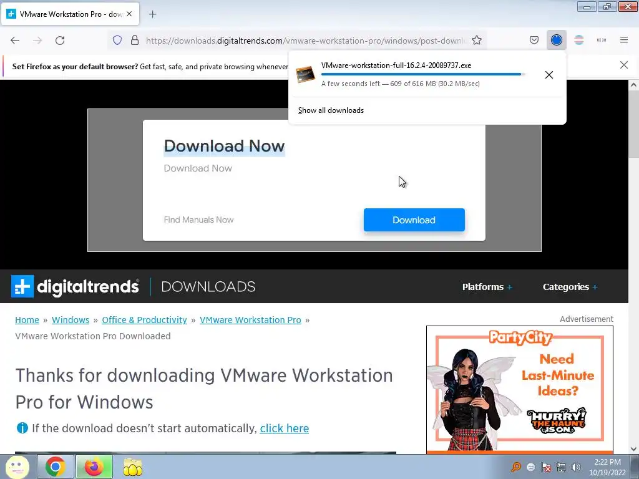The image size is (639, 479).
Task: Dismiss the default browser notification bar
Action: pyautogui.click(x=624, y=65)
